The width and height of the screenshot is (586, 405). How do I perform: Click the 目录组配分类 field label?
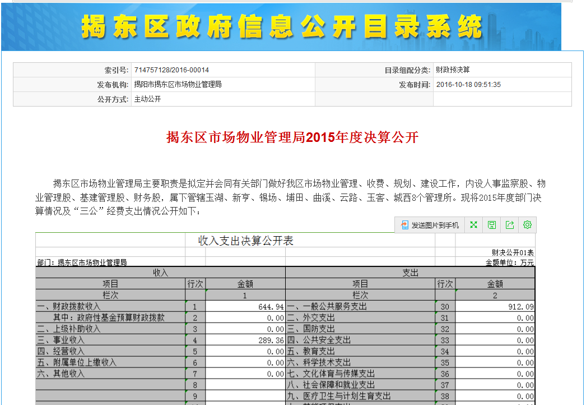407,70
